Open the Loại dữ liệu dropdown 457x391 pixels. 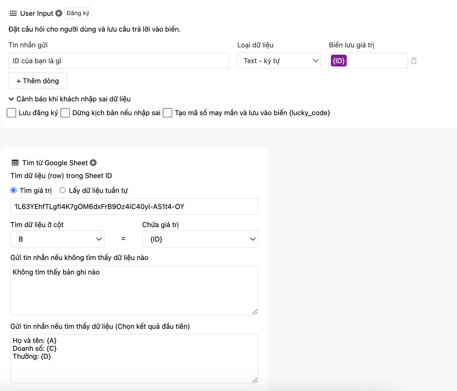click(x=279, y=61)
